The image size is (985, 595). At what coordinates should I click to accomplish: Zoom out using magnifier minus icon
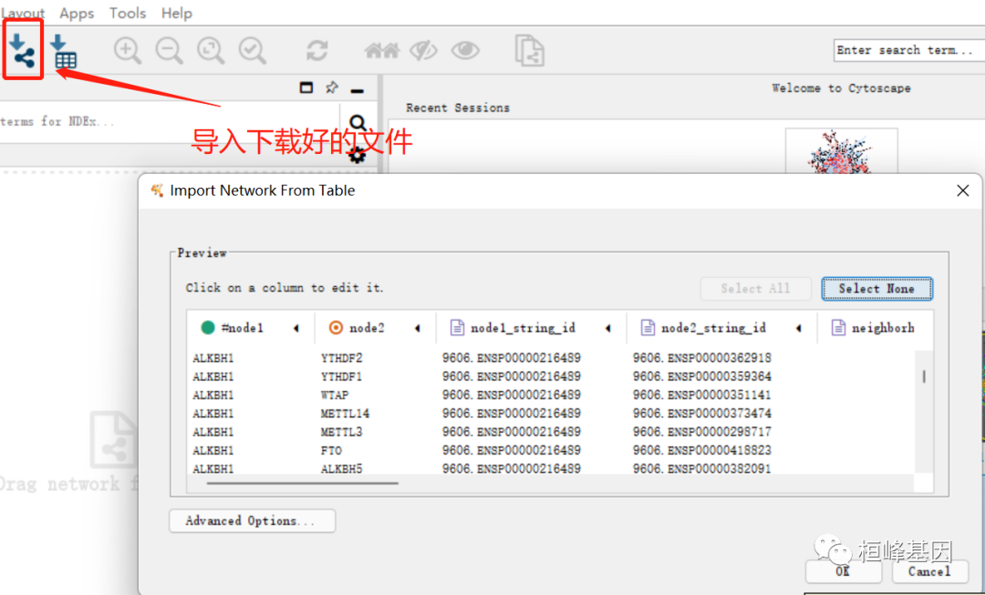[169, 51]
